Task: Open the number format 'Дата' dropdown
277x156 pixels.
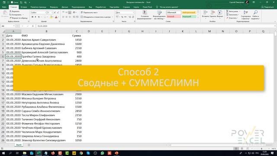Action: tap(134, 13)
